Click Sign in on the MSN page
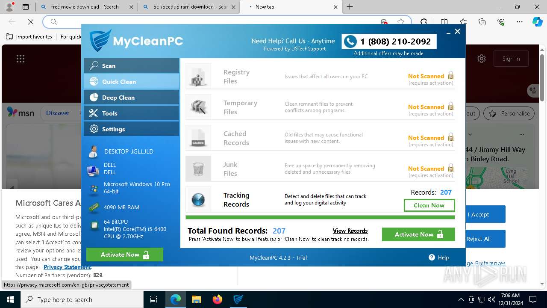 (x=511, y=59)
